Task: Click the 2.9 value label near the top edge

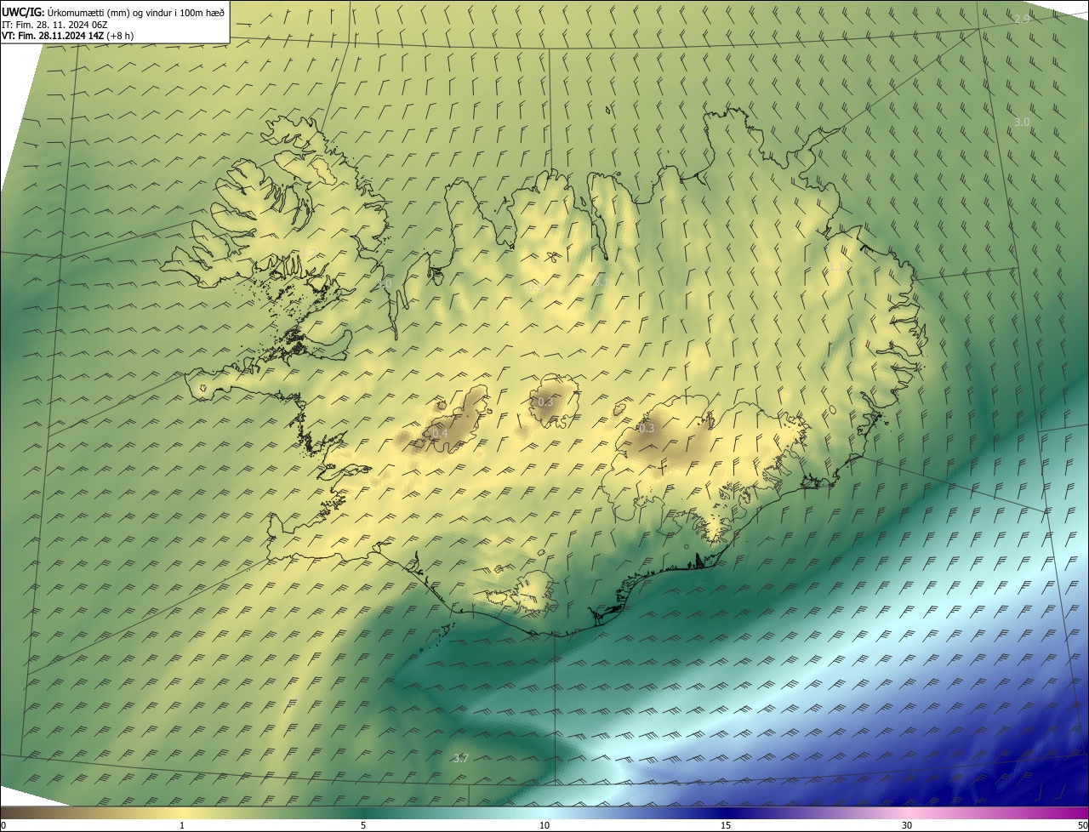Action: (1022, 19)
